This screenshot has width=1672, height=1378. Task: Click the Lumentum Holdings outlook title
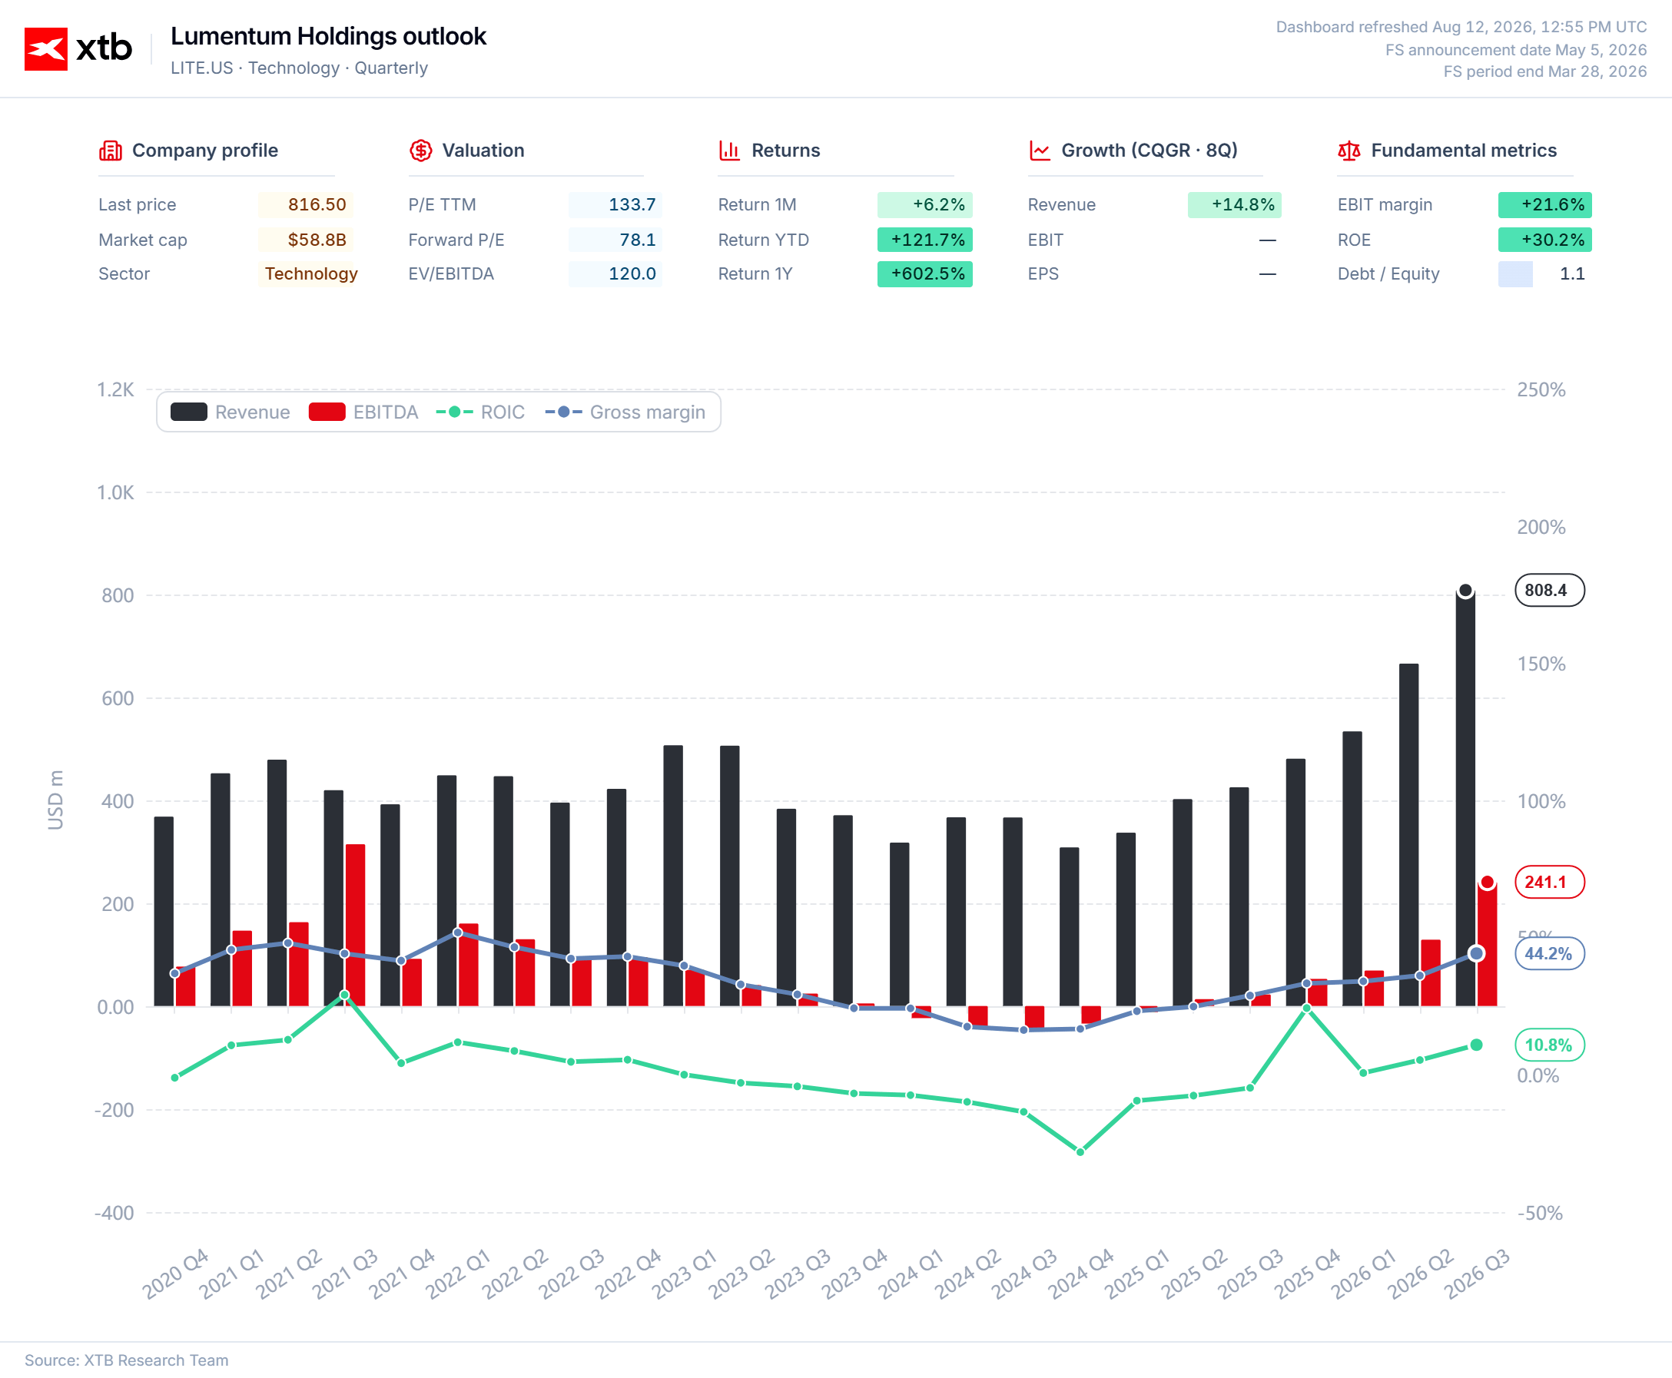[x=328, y=37]
